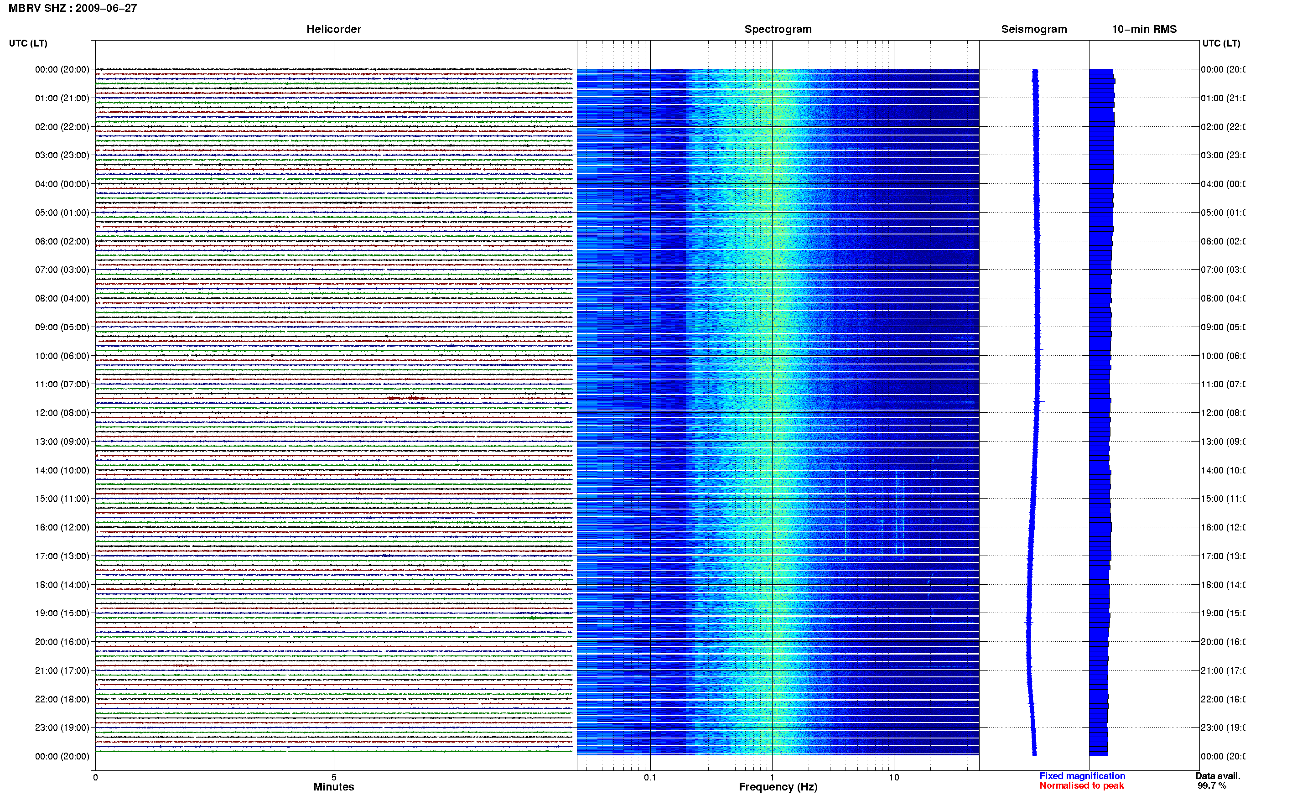
Task: Select the left '11:00 (07:00)' time label
Action: pos(62,384)
